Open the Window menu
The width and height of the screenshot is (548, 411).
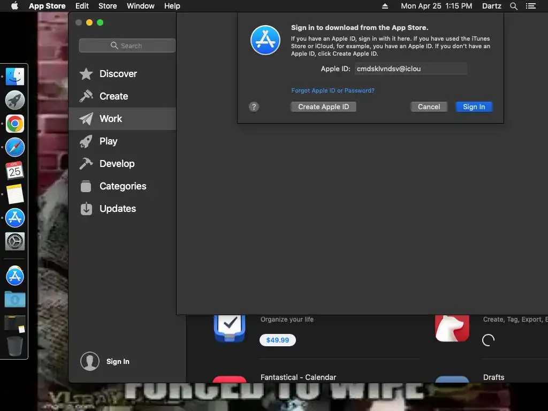point(141,6)
